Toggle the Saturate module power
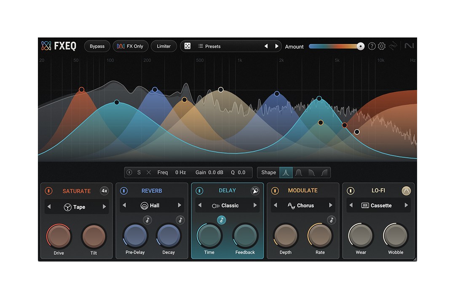The height and width of the screenshot is (299, 455). [49, 191]
